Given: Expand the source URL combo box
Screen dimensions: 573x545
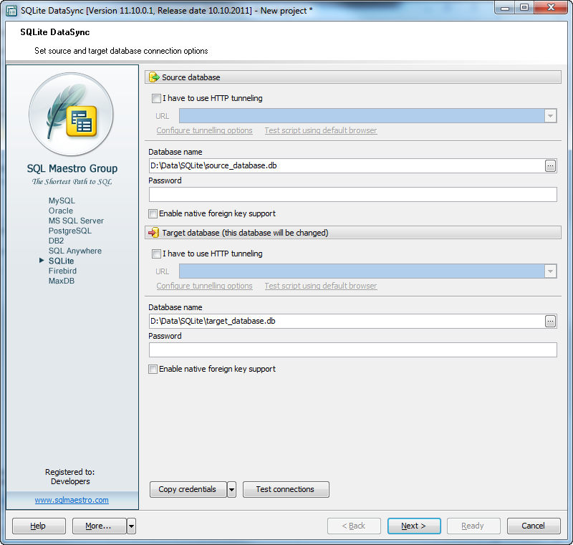Looking at the screenshot, I should (x=550, y=116).
